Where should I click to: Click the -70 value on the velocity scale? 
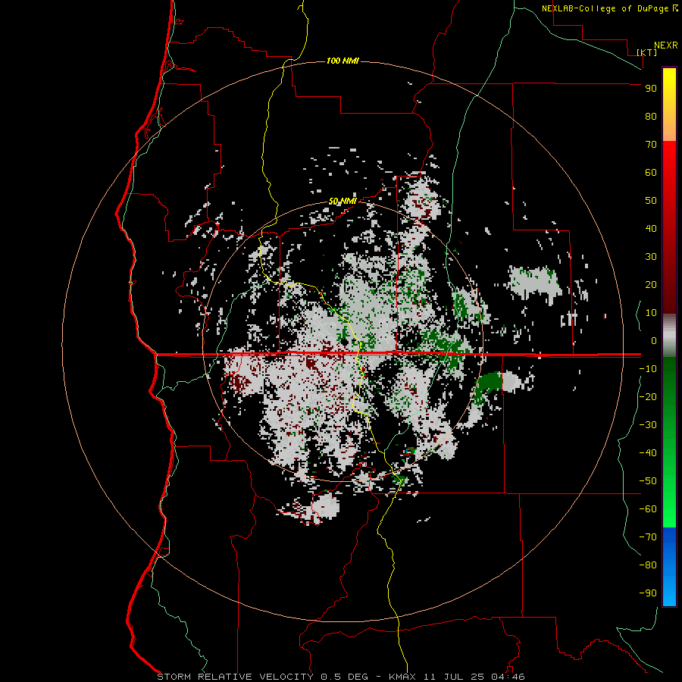tap(648, 537)
